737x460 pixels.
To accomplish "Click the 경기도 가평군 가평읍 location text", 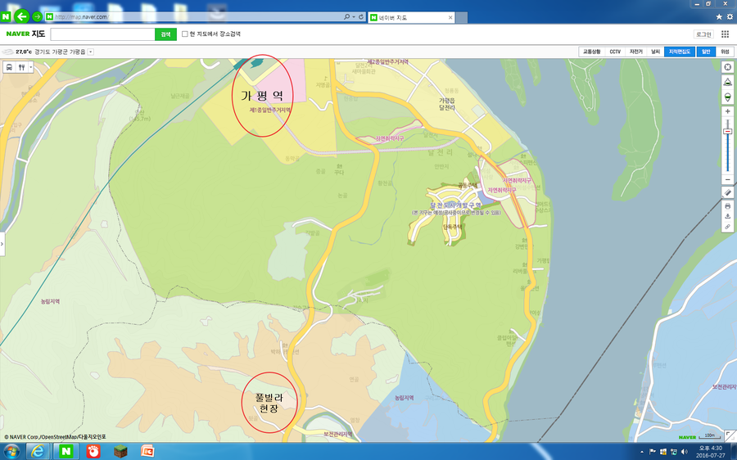I will point(60,52).
